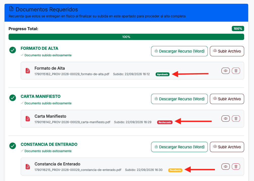Click the PDF file icon for Constancia de Enterado
Screen dimensions: 254x181
pyautogui.click(x=28, y=167)
